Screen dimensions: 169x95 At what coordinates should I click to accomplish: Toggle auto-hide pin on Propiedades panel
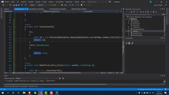162,38
